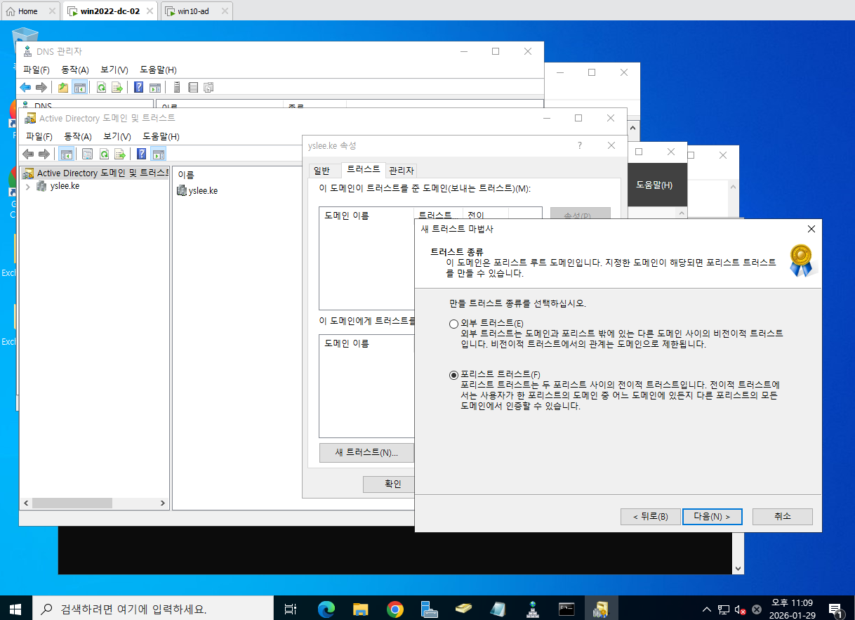Screen dimensions: 855x620
Task: Select Active Directory Domains and Trusts root node
Action: 95,173
